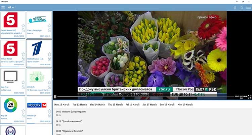The image size is (252, 135).
Task: Open the Tue 13 March schedule tab
Action: (x=80, y=105)
